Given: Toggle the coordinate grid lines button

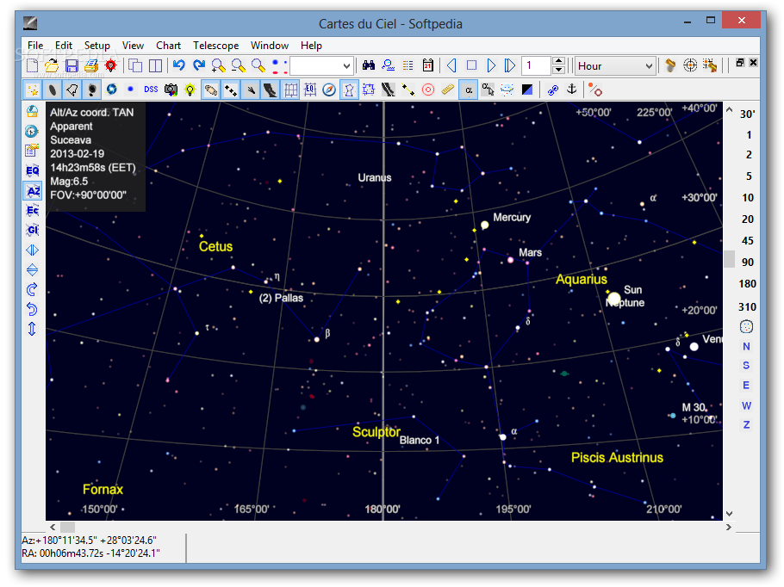Looking at the screenshot, I should 290,90.
